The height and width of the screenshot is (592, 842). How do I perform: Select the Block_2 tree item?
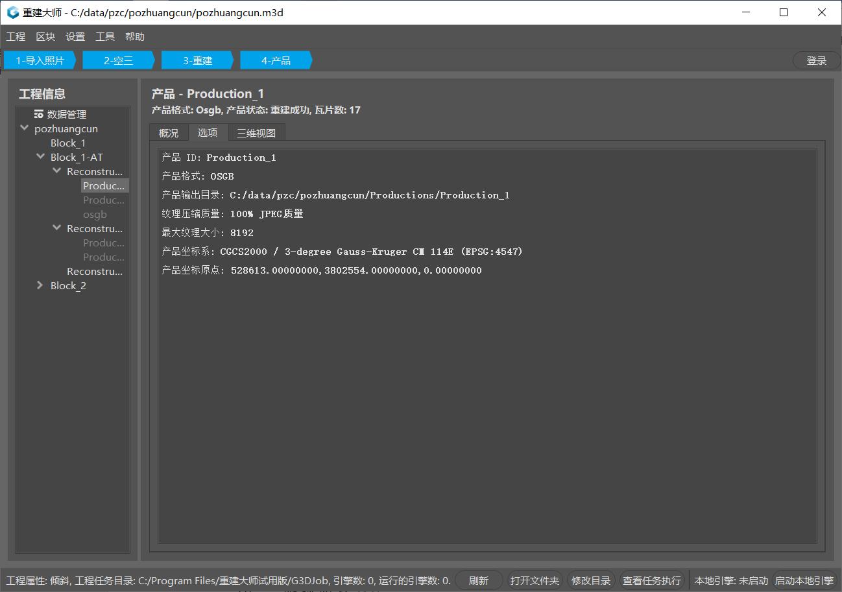pos(68,285)
